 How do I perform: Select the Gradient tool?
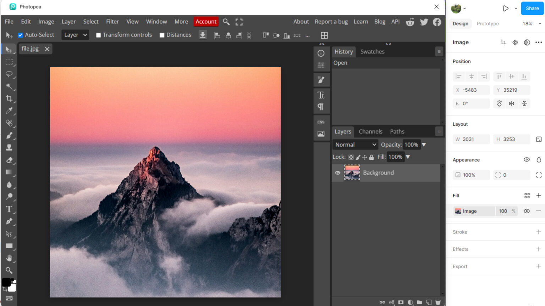point(9,172)
